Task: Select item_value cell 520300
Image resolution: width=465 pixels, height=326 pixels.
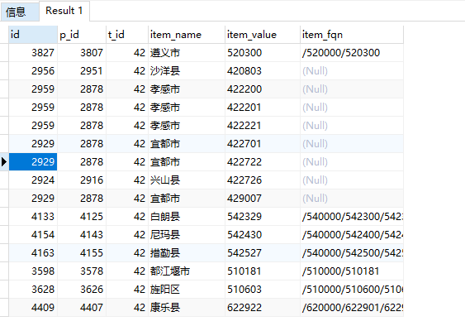Action: (263, 53)
